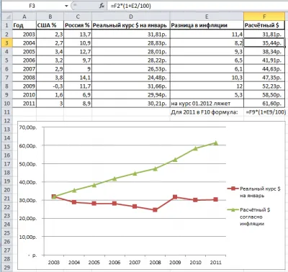Screen dimensions: 288x272
Task: Click header Реальный курс $ на январь
Action: click(131, 25)
